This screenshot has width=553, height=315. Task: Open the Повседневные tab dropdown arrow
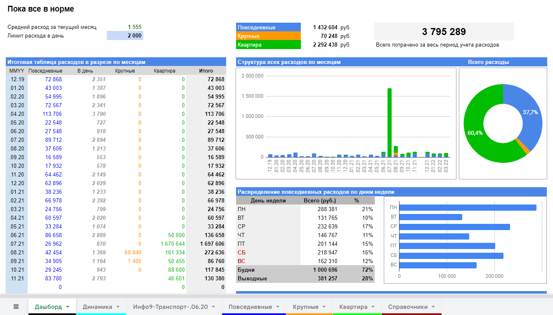pos(278,307)
